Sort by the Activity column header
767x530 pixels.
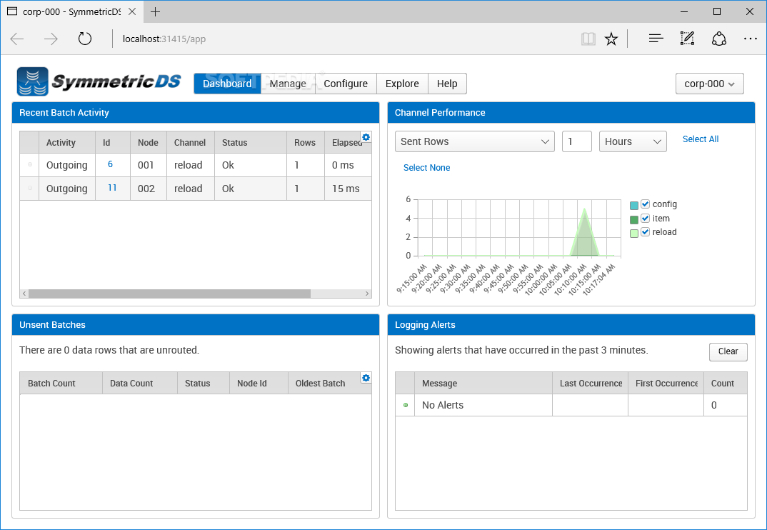(x=67, y=142)
